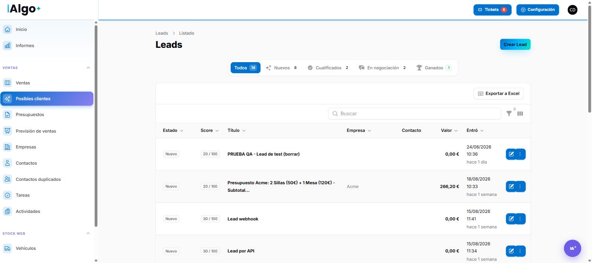
Task: Open more options for Lead webhook
Action: click(520, 219)
